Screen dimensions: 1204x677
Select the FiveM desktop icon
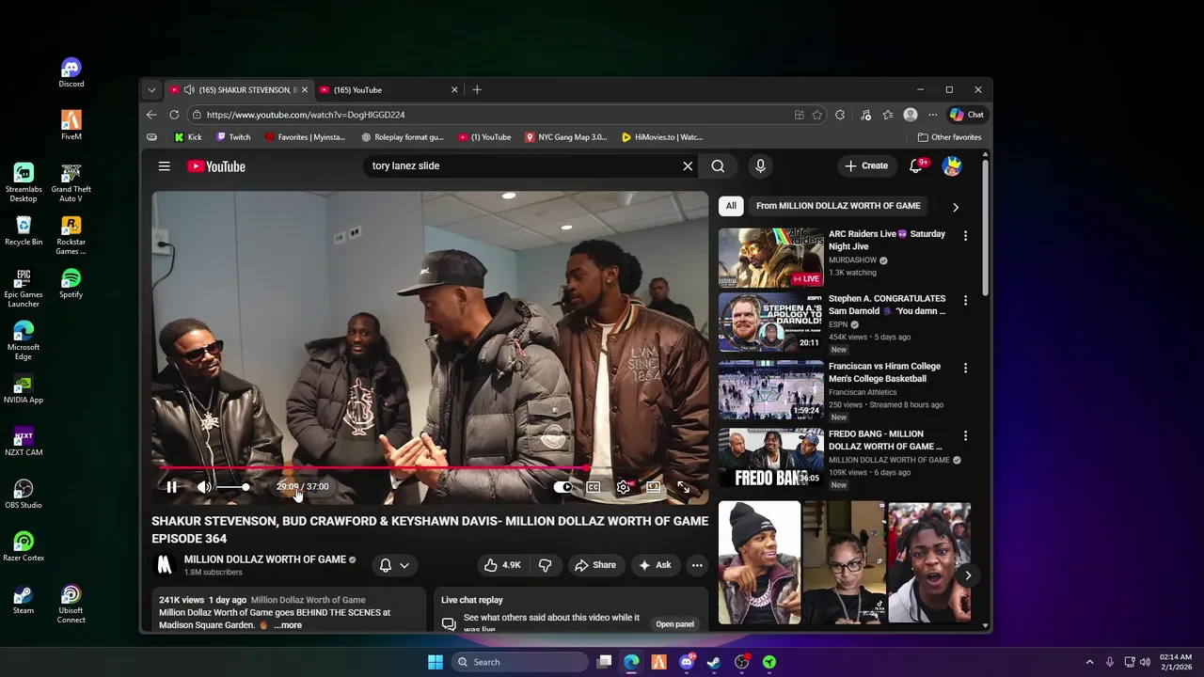71,125
